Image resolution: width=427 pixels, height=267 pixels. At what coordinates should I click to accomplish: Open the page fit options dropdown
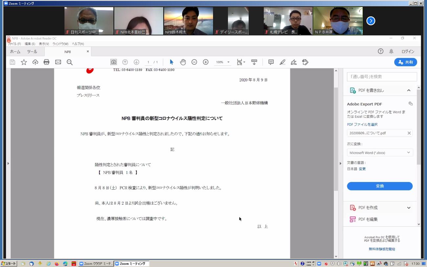click(241, 62)
